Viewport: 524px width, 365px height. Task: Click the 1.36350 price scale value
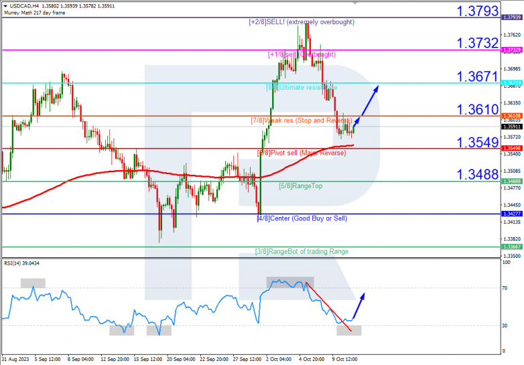[513, 103]
